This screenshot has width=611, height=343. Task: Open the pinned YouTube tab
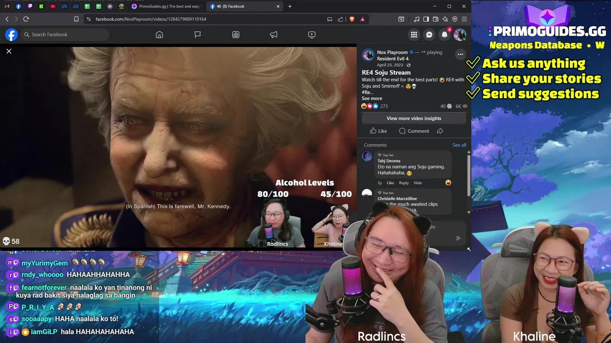click(53, 6)
